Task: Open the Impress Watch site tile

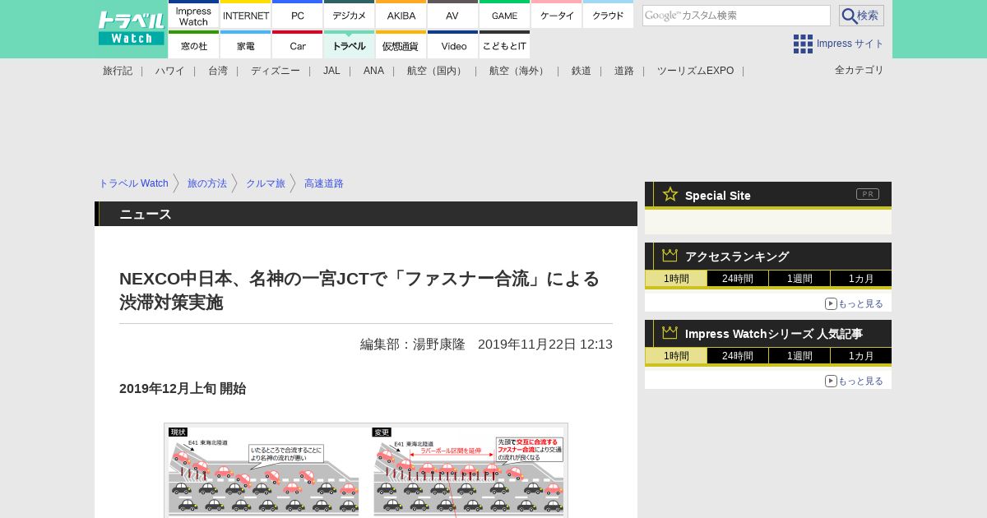Action: click(194, 15)
